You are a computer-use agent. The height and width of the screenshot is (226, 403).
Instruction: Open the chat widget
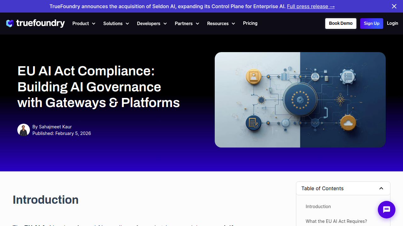point(387,210)
